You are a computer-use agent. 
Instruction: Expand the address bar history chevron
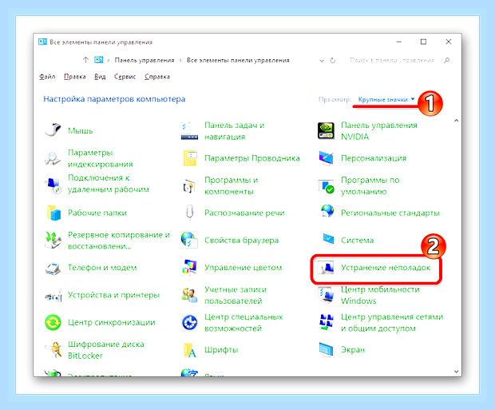point(322,61)
